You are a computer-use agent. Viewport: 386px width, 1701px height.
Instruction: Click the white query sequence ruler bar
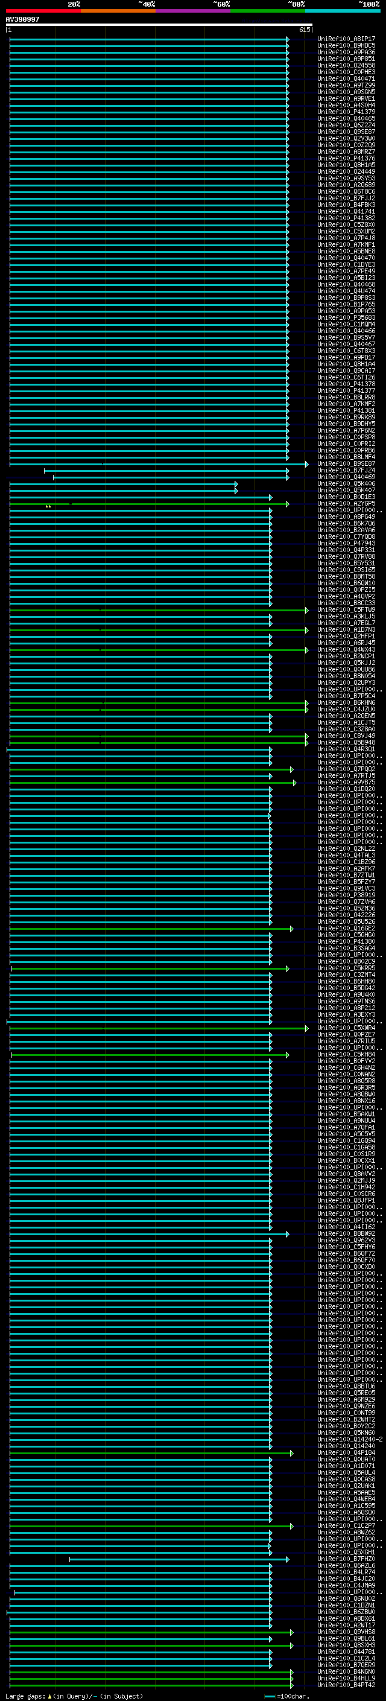[x=159, y=24]
